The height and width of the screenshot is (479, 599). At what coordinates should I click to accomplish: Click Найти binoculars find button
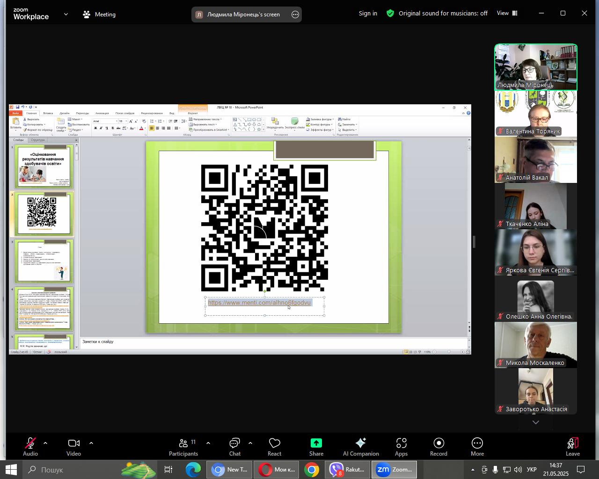point(344,119)
